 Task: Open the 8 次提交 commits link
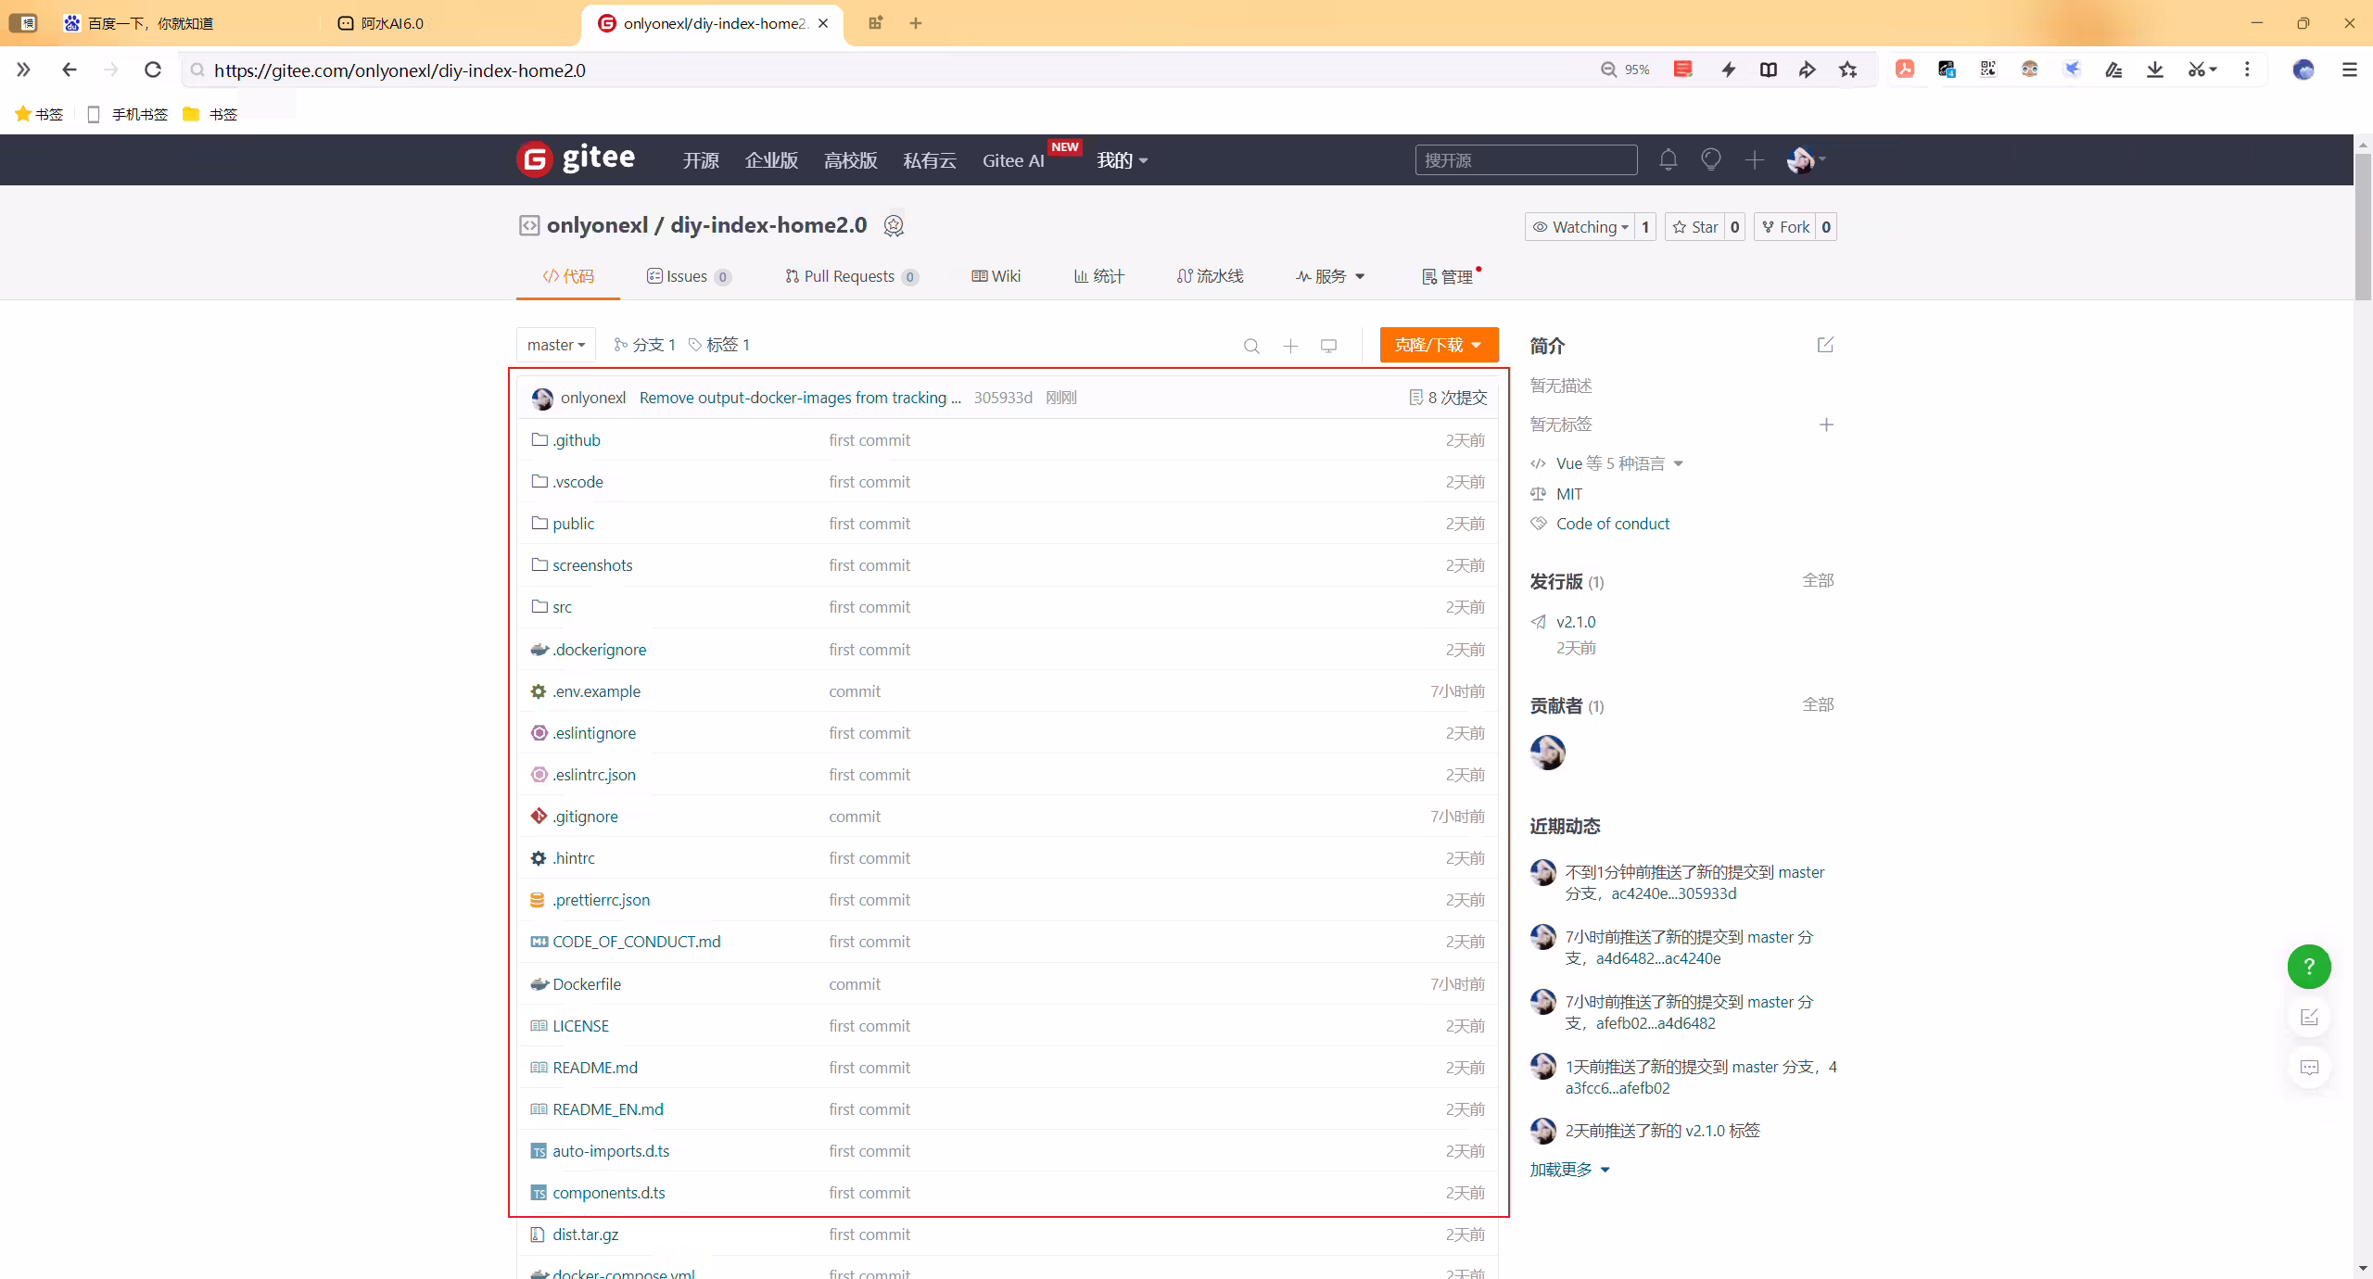click(1448, 398)
